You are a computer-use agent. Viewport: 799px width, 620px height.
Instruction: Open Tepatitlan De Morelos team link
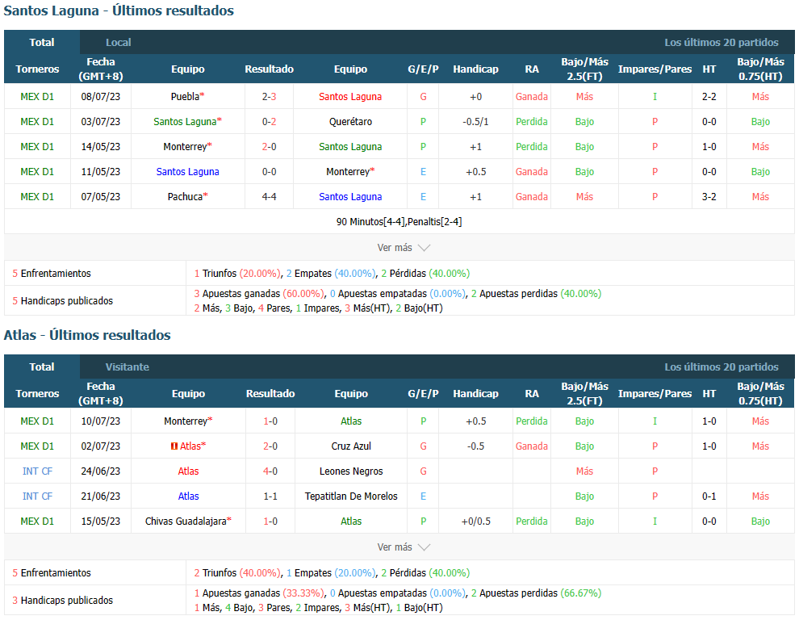coord(351,496)
